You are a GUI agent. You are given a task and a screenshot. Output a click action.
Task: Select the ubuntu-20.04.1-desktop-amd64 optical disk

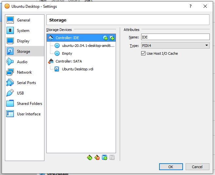tap(81, 46)
